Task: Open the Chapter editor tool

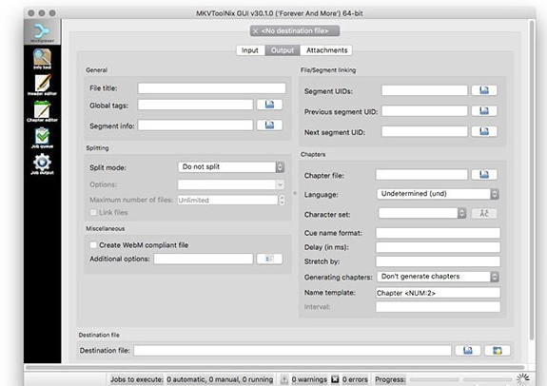Action: pos(42,111)
